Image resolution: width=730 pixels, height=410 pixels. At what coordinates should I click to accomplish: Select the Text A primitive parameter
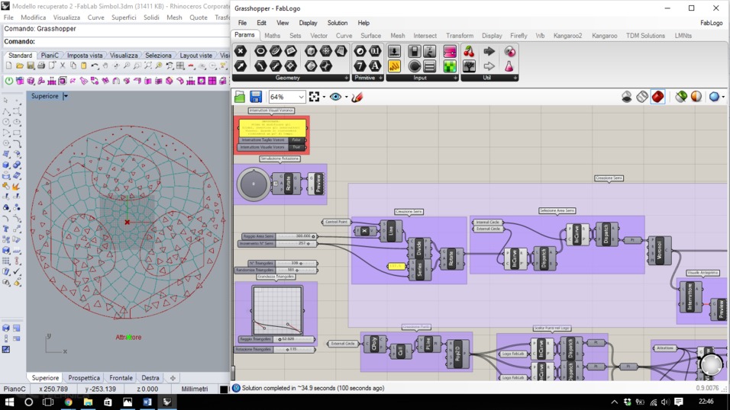click(375, 66)
